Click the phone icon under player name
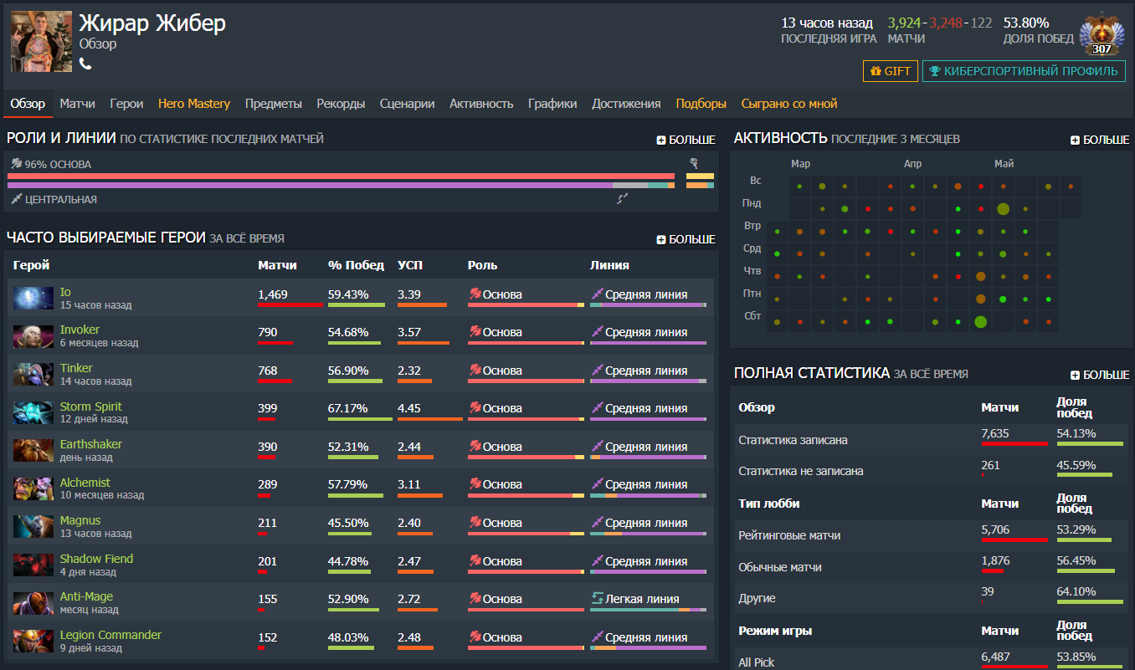 tap(85, 64)
